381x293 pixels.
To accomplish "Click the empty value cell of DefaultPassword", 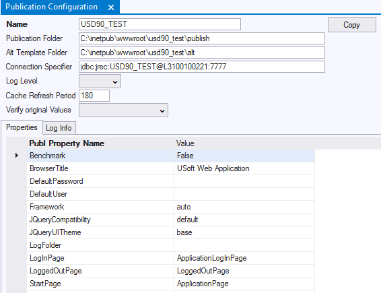I will click(244, 181).
